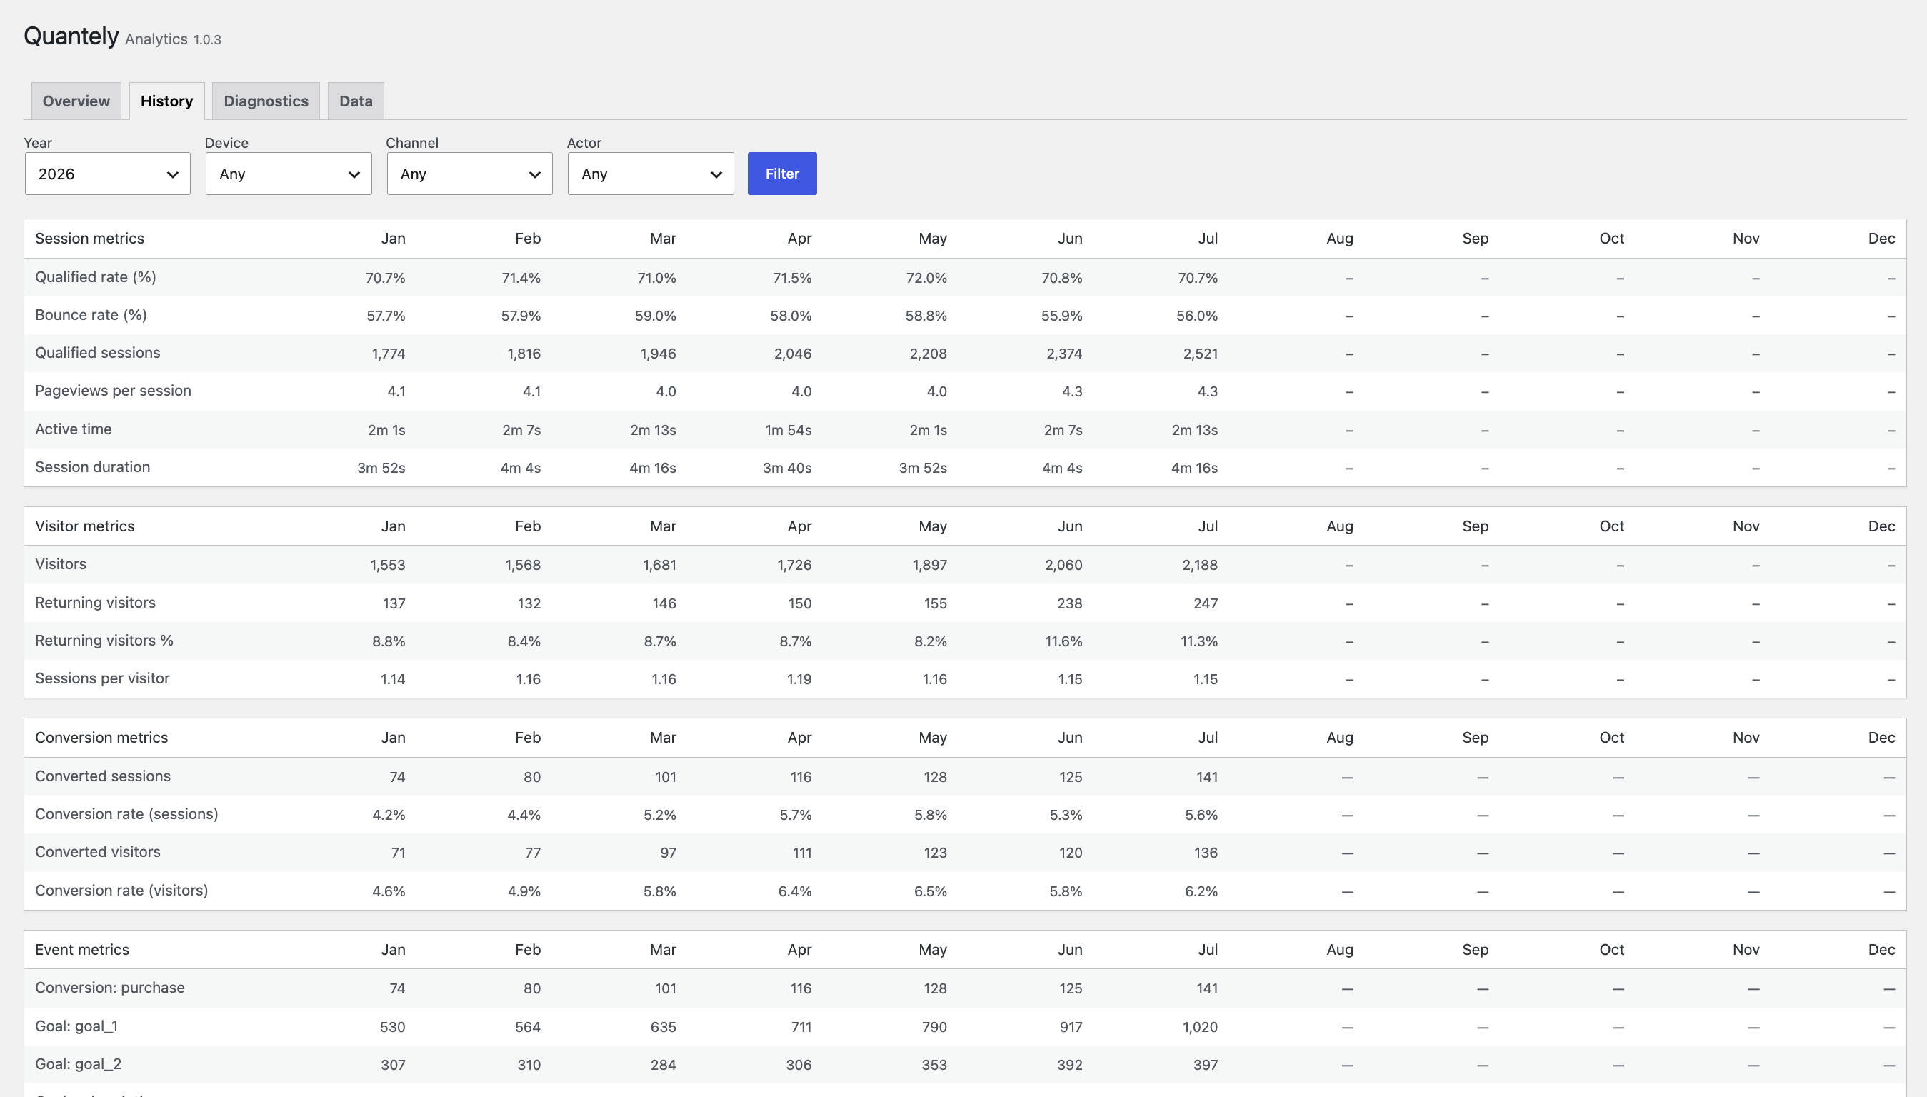This screenshot has height=1097, width=1927.
Task: Select the Conversion rate (sessions) row label
Action: pyautogui.click(x=126, y=814)
